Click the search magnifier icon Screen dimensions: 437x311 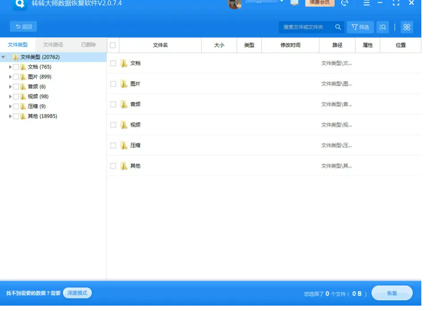338,27
